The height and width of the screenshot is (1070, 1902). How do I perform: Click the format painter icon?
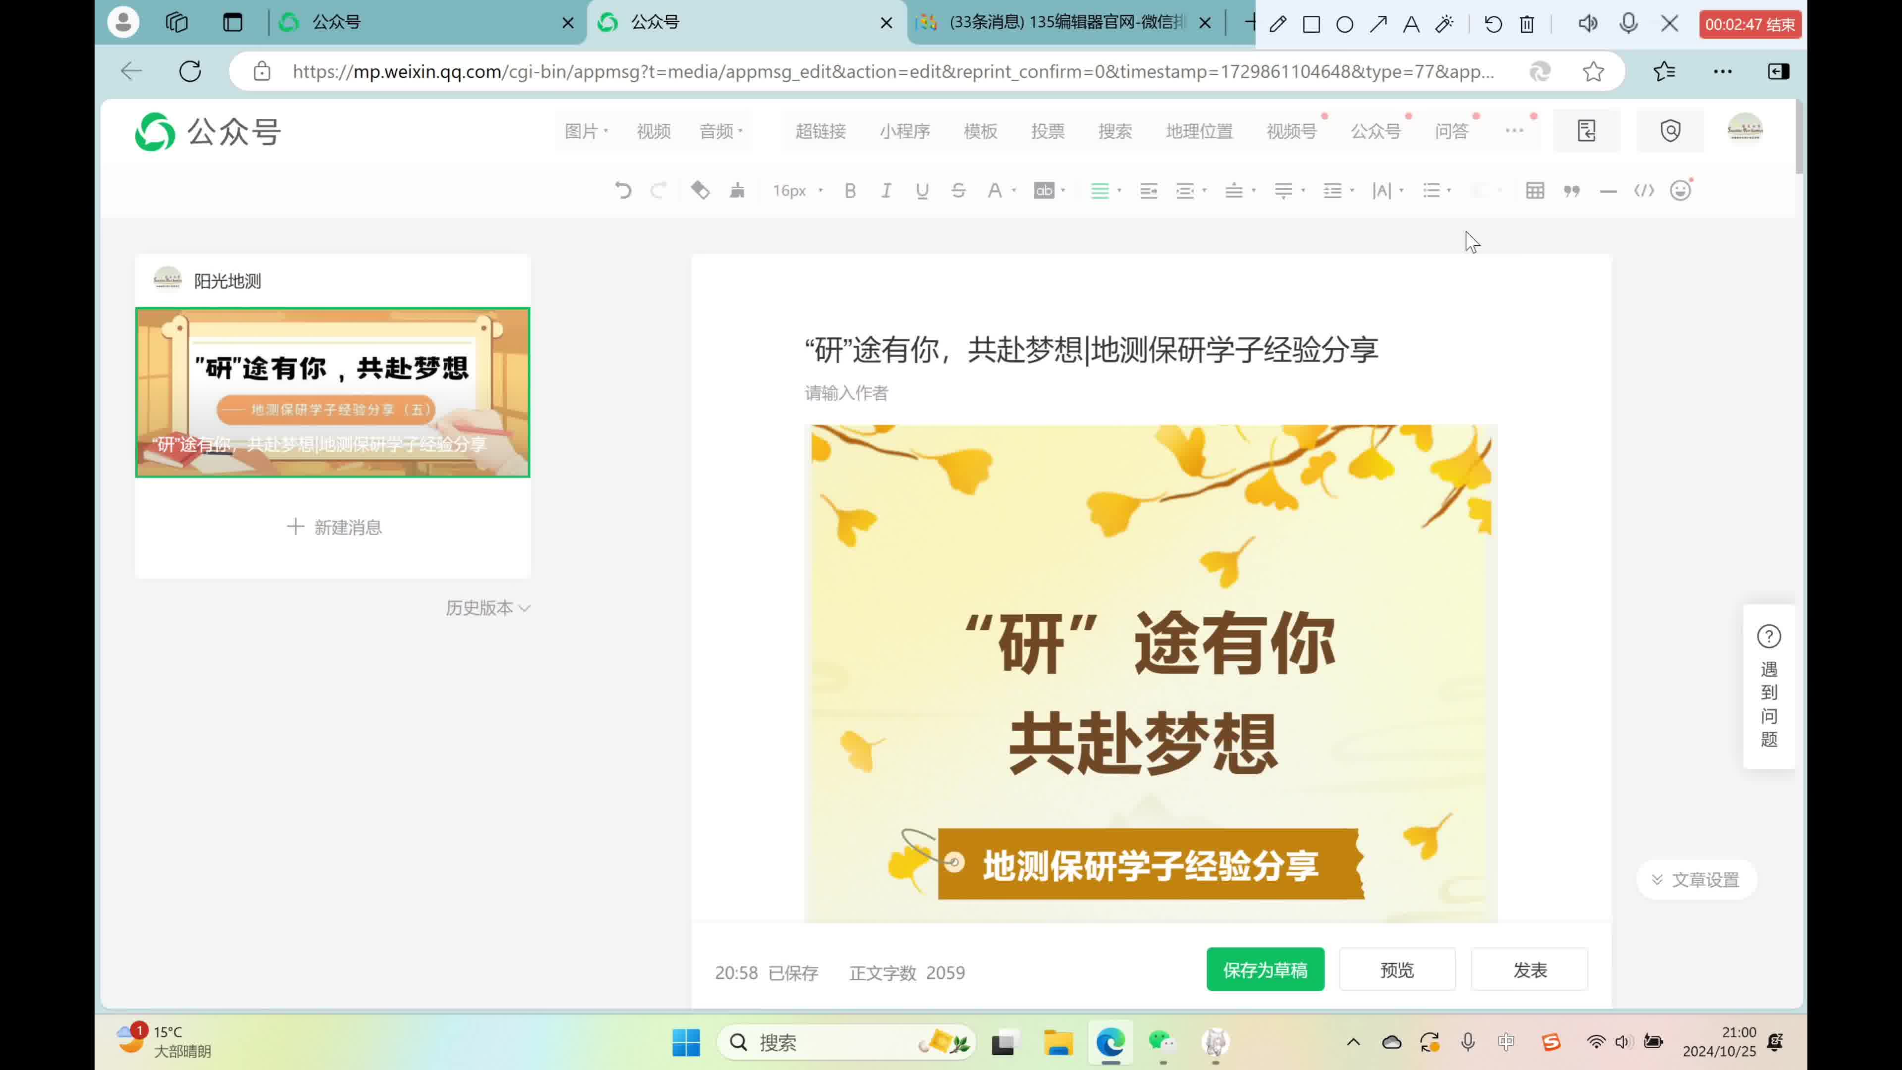tap(700, 191)
